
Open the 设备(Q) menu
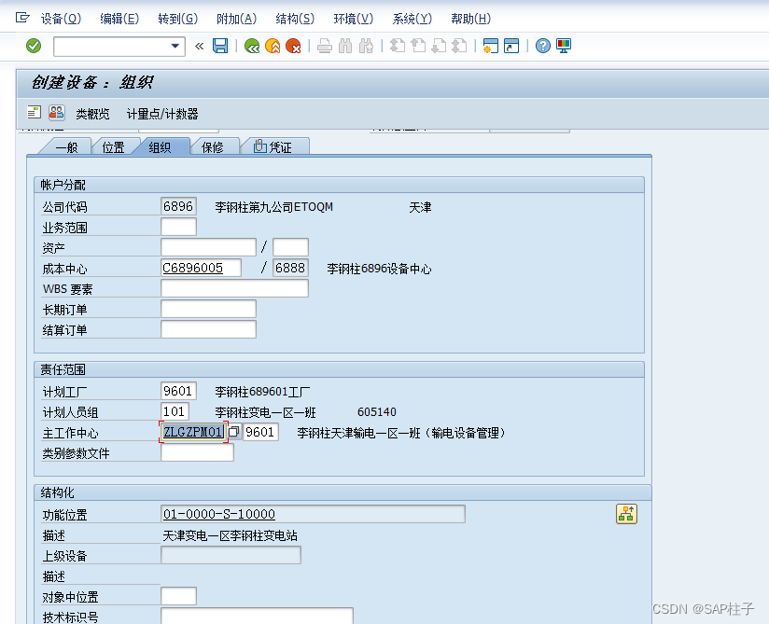(61, 19)
